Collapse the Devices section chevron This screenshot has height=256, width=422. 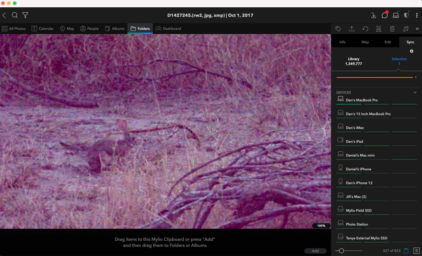click(x=415, y=92)
